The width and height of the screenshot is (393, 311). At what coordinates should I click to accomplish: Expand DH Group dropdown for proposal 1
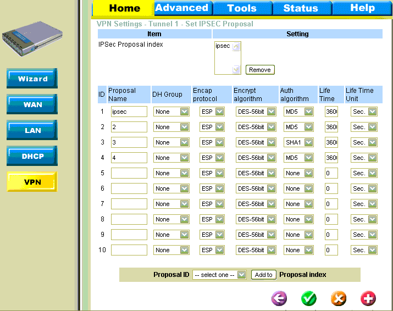tap(171, 112)
